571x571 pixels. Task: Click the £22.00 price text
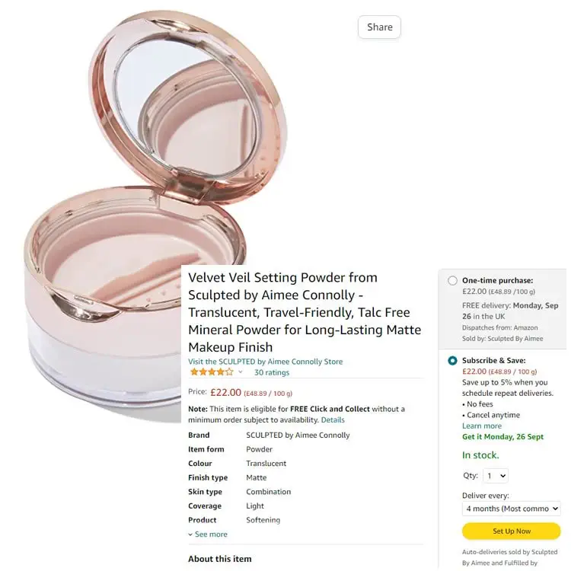click(x=226, y=393)
